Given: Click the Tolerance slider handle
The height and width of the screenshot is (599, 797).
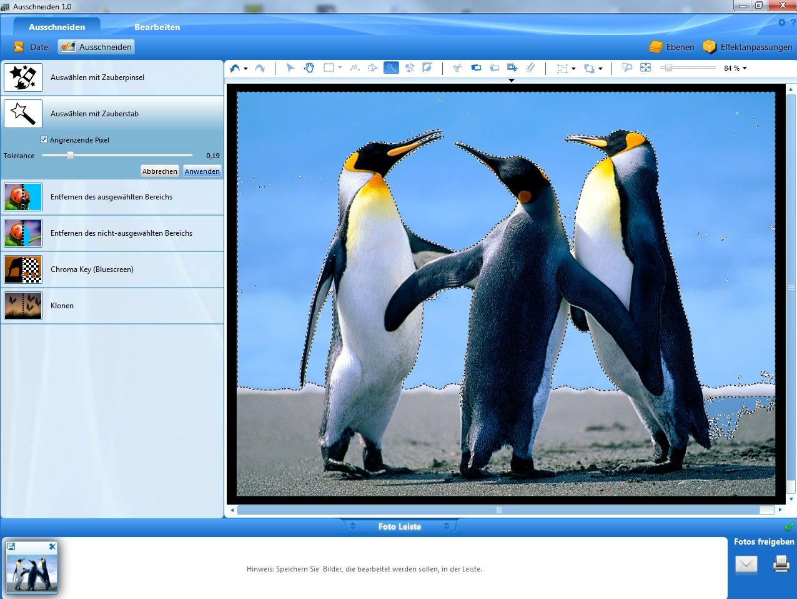Looking at the screenshot, I should [x=71, y=155].
